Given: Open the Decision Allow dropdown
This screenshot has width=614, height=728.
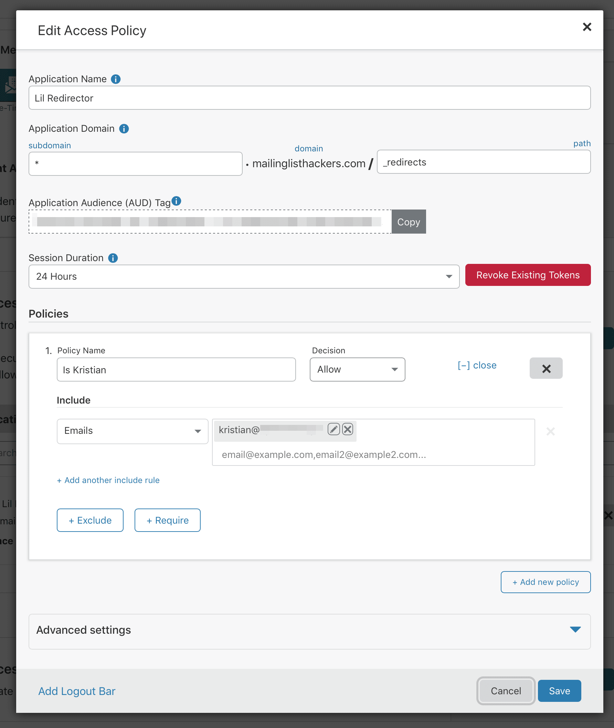Looking at the screenshot, I should coord(357,370).
